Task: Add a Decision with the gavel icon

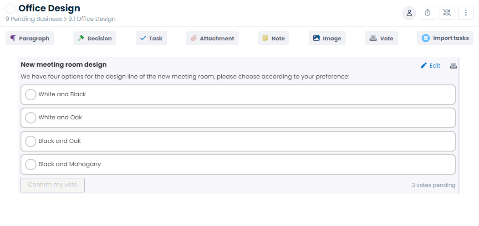Action: [95, 39]
